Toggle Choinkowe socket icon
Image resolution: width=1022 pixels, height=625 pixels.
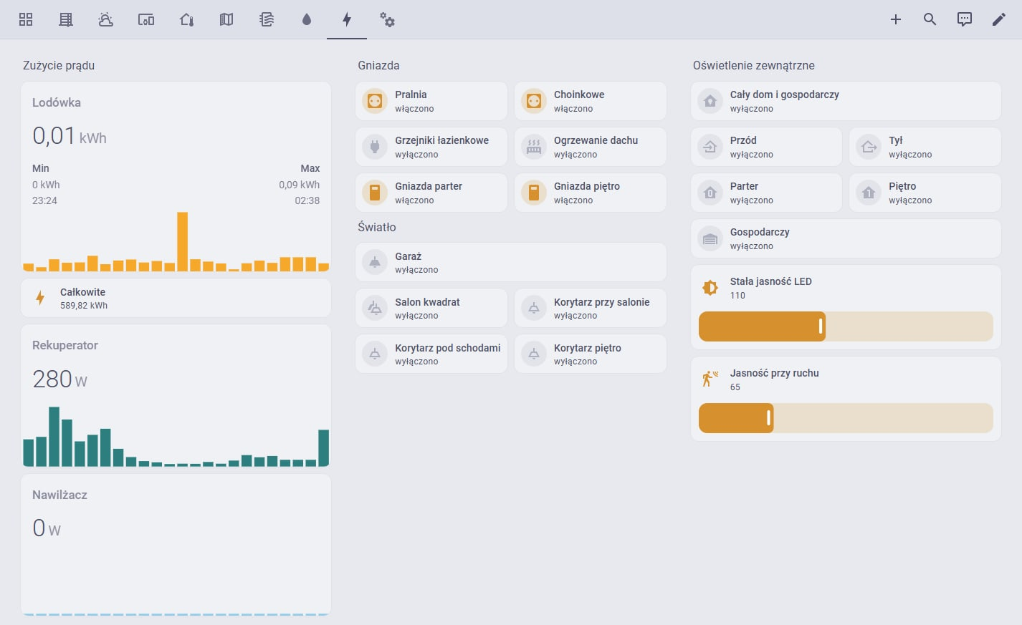click(x=534, y=101)
